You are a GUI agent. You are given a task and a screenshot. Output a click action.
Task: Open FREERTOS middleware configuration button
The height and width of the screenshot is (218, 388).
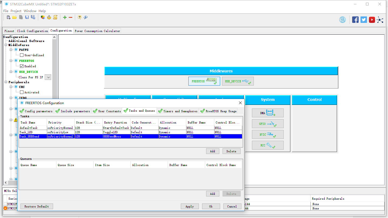[x=204, y=81]
